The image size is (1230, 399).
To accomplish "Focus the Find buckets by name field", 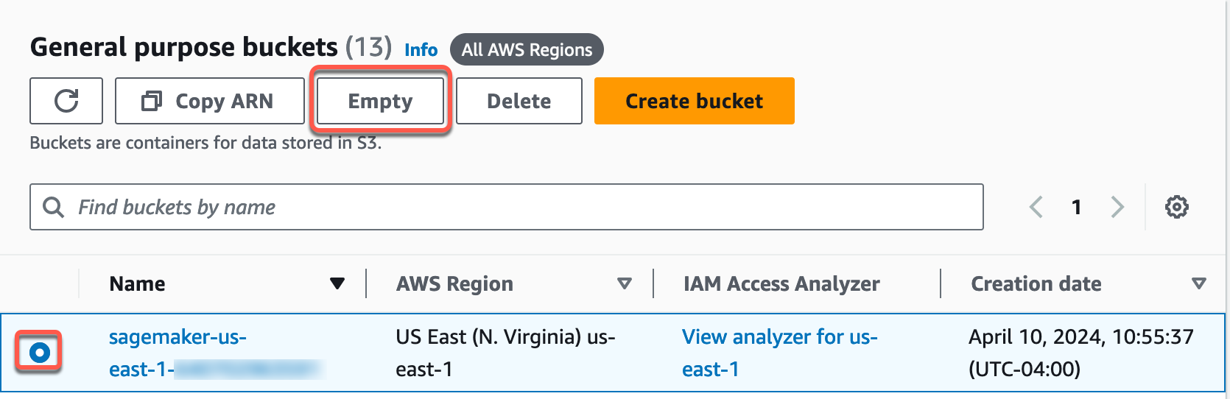I will [516, 207].
